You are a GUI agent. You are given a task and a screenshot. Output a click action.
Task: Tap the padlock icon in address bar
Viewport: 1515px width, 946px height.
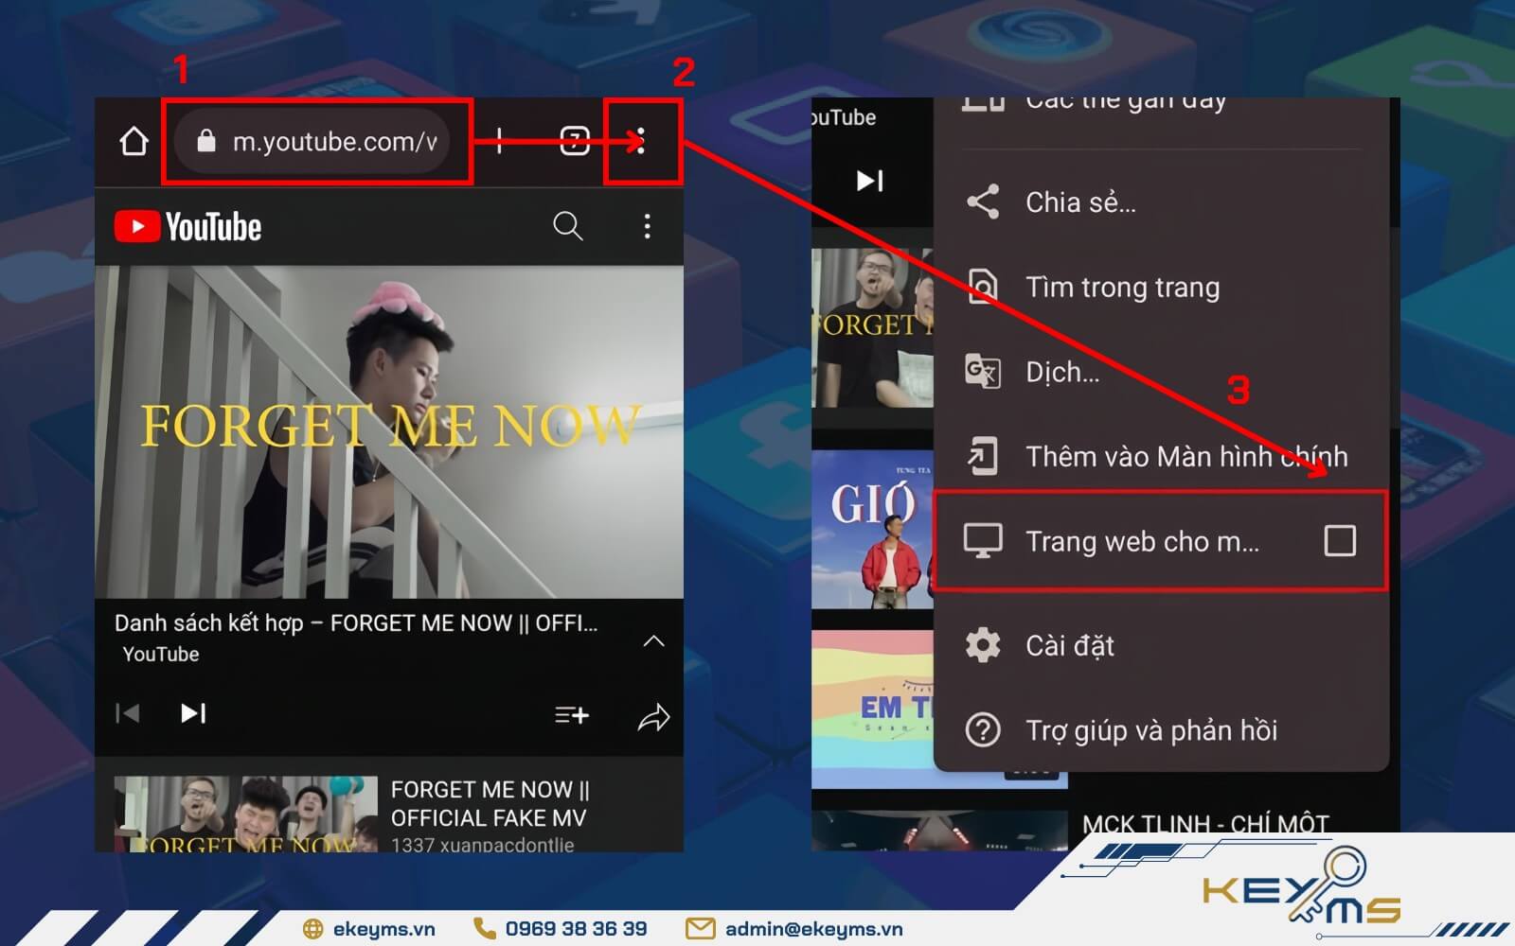205,142
